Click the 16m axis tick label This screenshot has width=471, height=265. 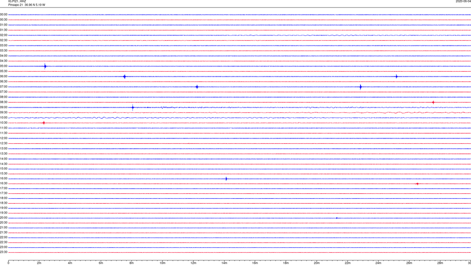point(255,263)
